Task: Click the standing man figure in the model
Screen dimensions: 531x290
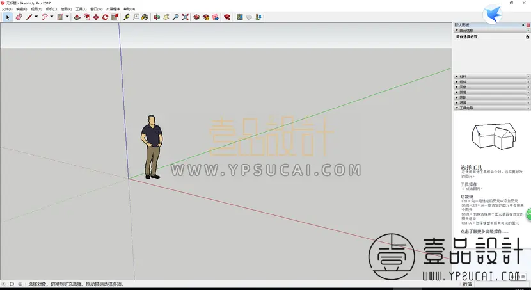Action: click(x=152, y=147)
